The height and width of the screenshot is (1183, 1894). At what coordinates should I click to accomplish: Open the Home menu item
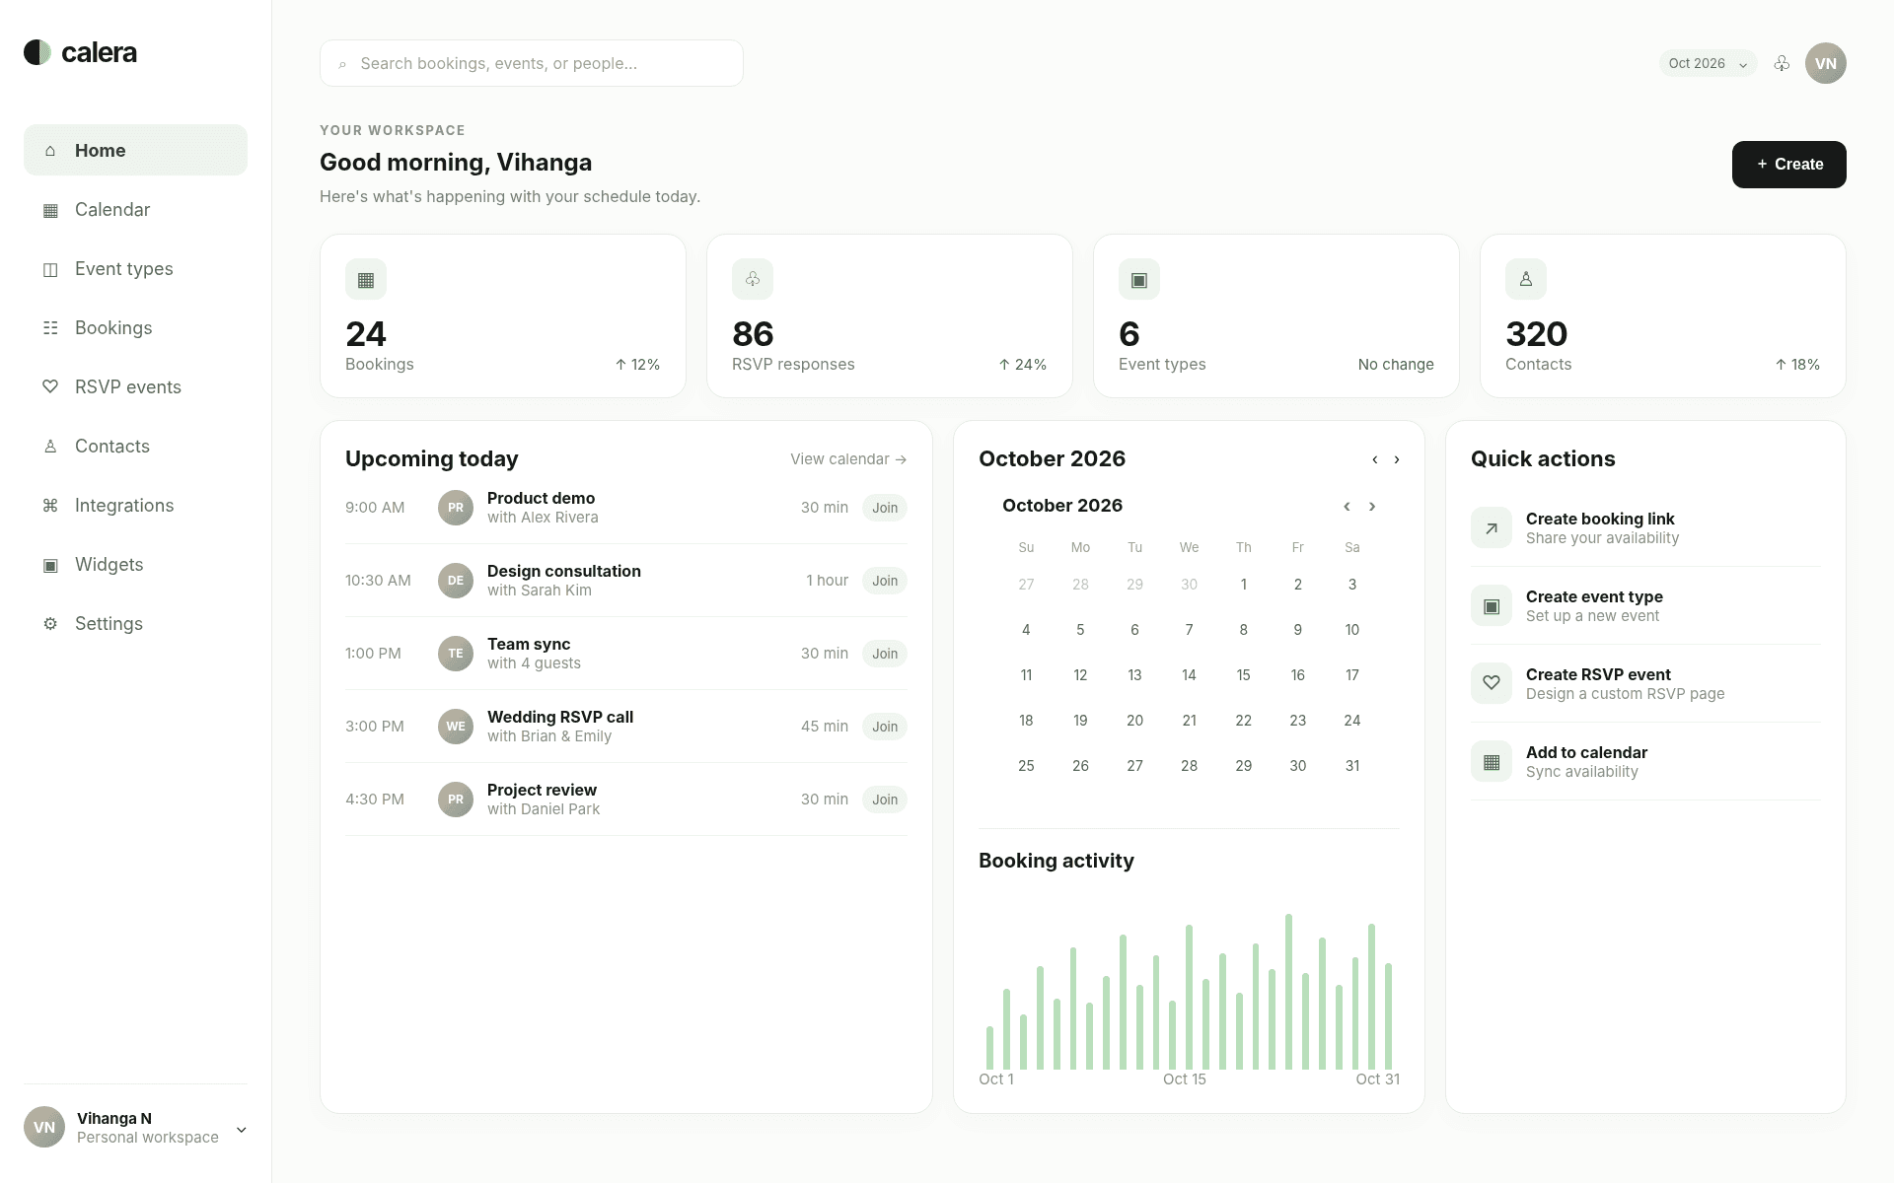click(135, 150)
